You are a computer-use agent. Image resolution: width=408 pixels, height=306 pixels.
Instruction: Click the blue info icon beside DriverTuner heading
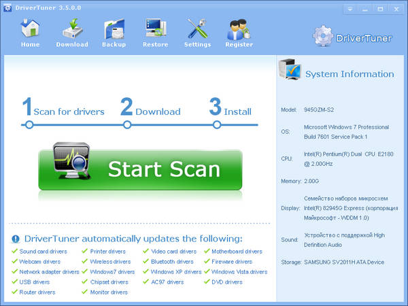click(16, 239)
